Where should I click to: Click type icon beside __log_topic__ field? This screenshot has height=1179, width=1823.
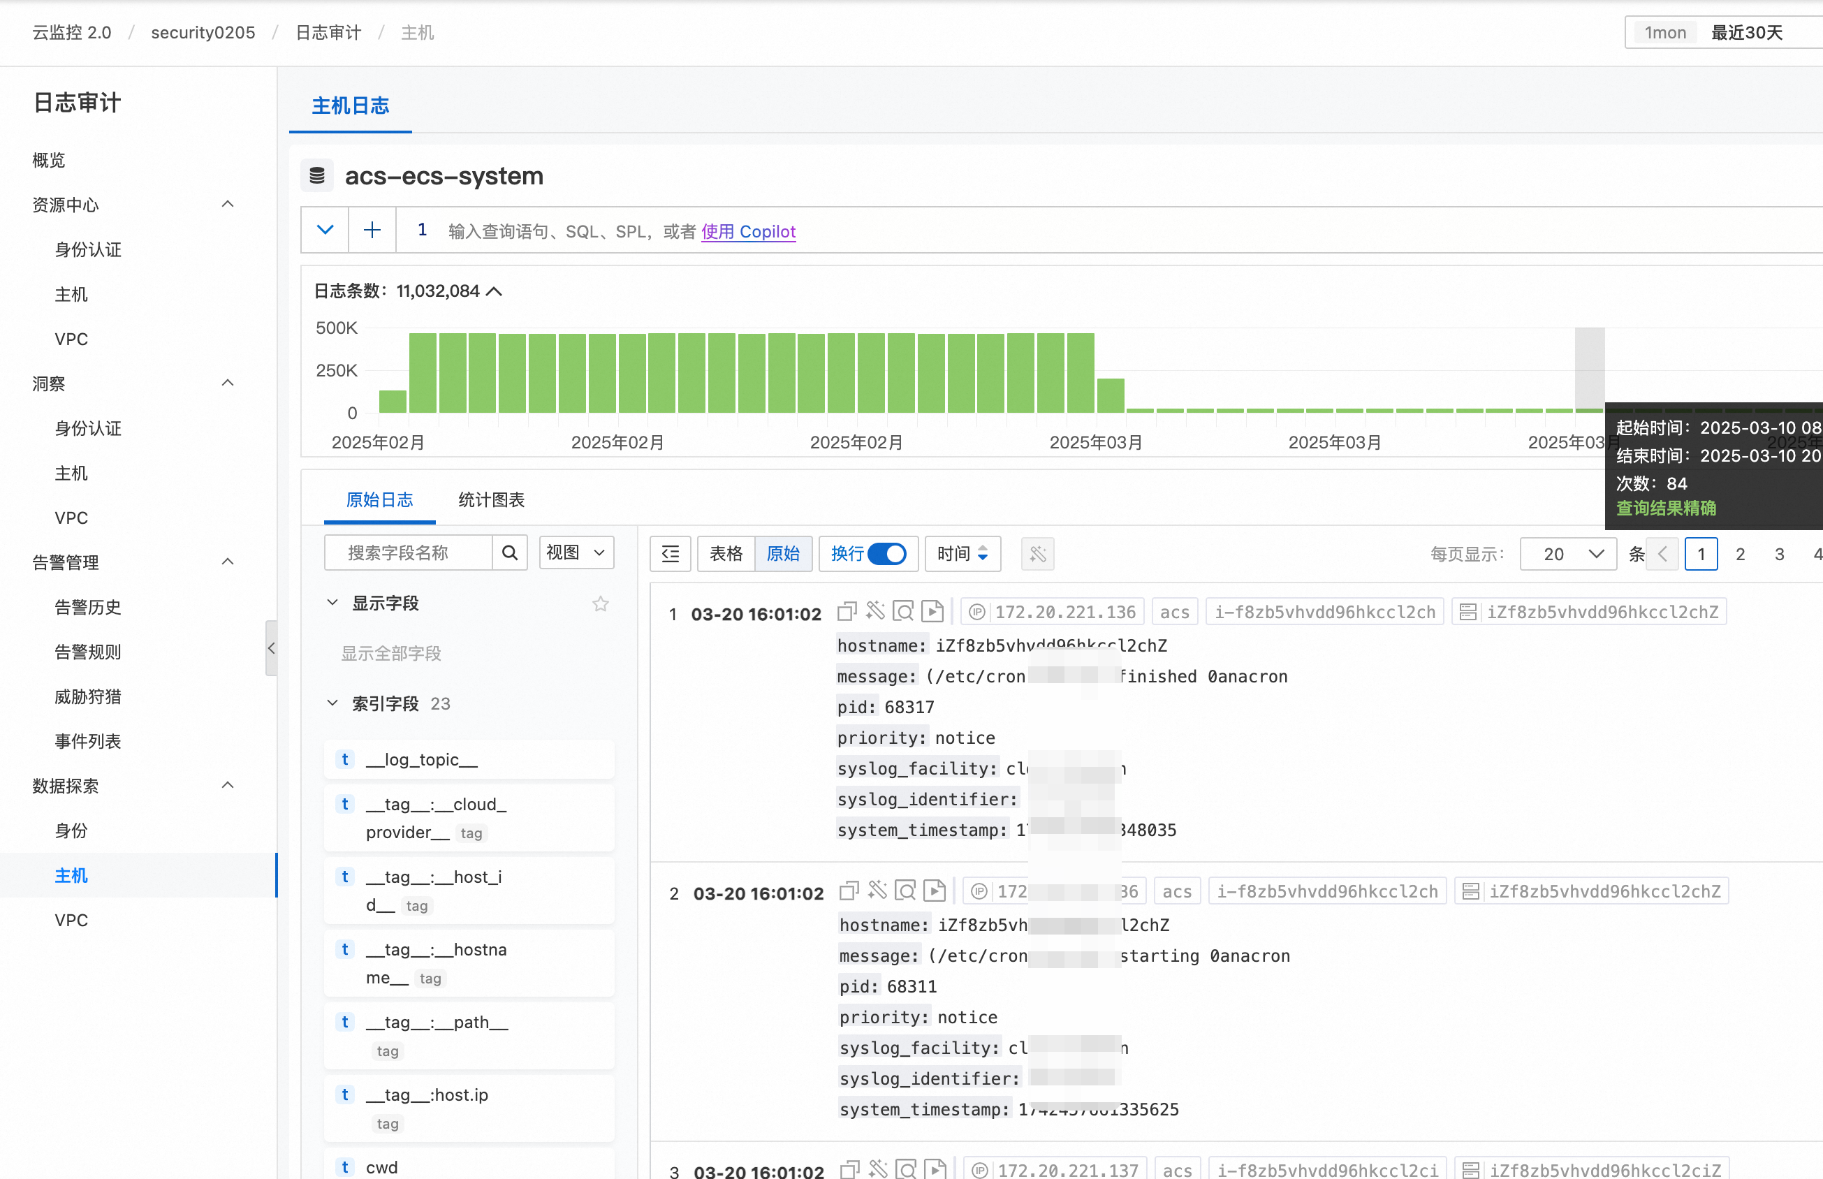[345, 759]
